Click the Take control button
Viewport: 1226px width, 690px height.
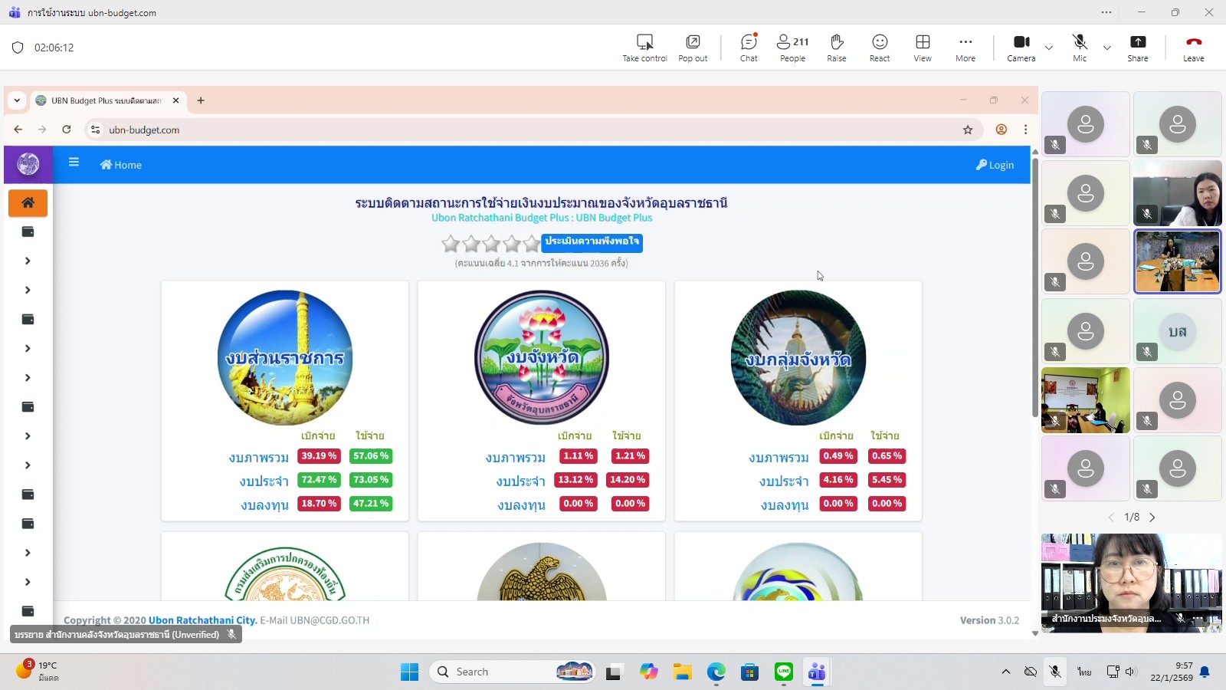point(644,48)
